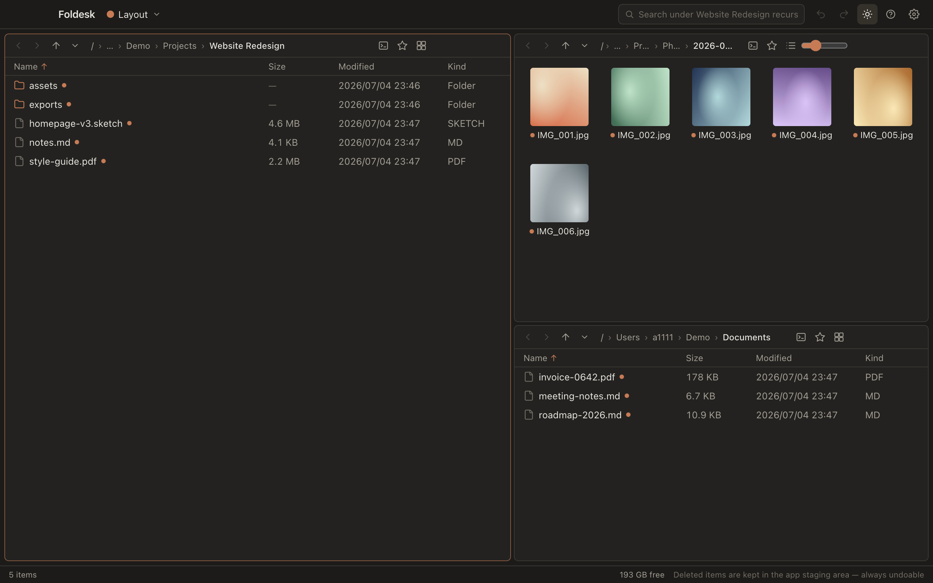Go forward in Documents pane

tap(547, 337)
